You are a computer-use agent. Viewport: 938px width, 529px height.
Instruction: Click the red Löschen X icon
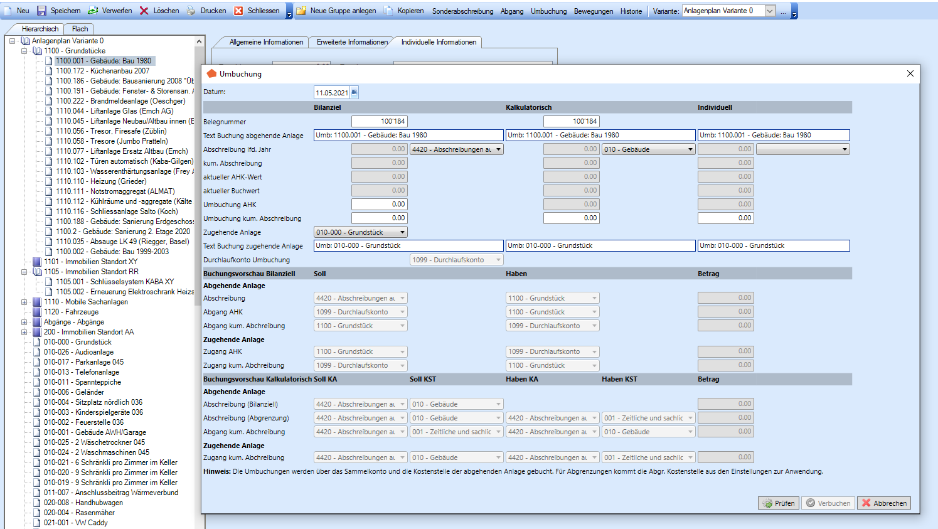[x=144, y=11]
